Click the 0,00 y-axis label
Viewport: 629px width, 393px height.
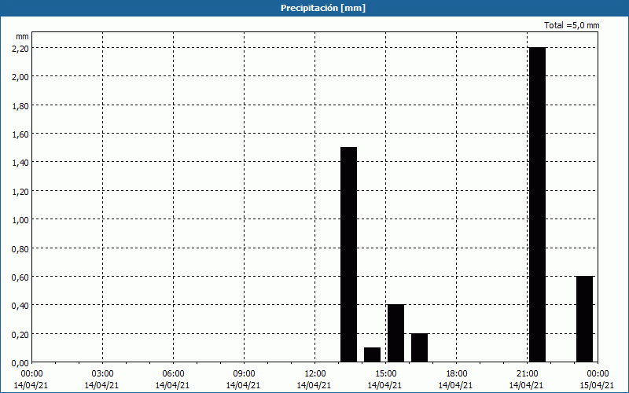20,363
